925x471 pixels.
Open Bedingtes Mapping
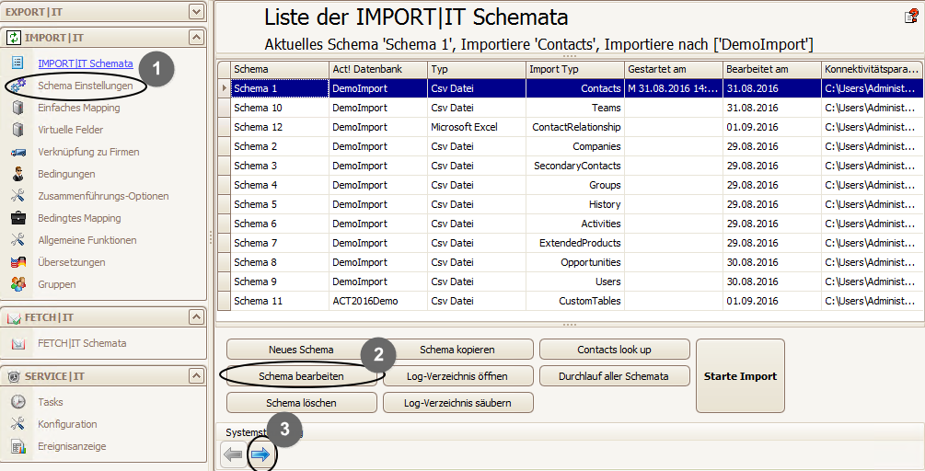[x=80, y=218]
